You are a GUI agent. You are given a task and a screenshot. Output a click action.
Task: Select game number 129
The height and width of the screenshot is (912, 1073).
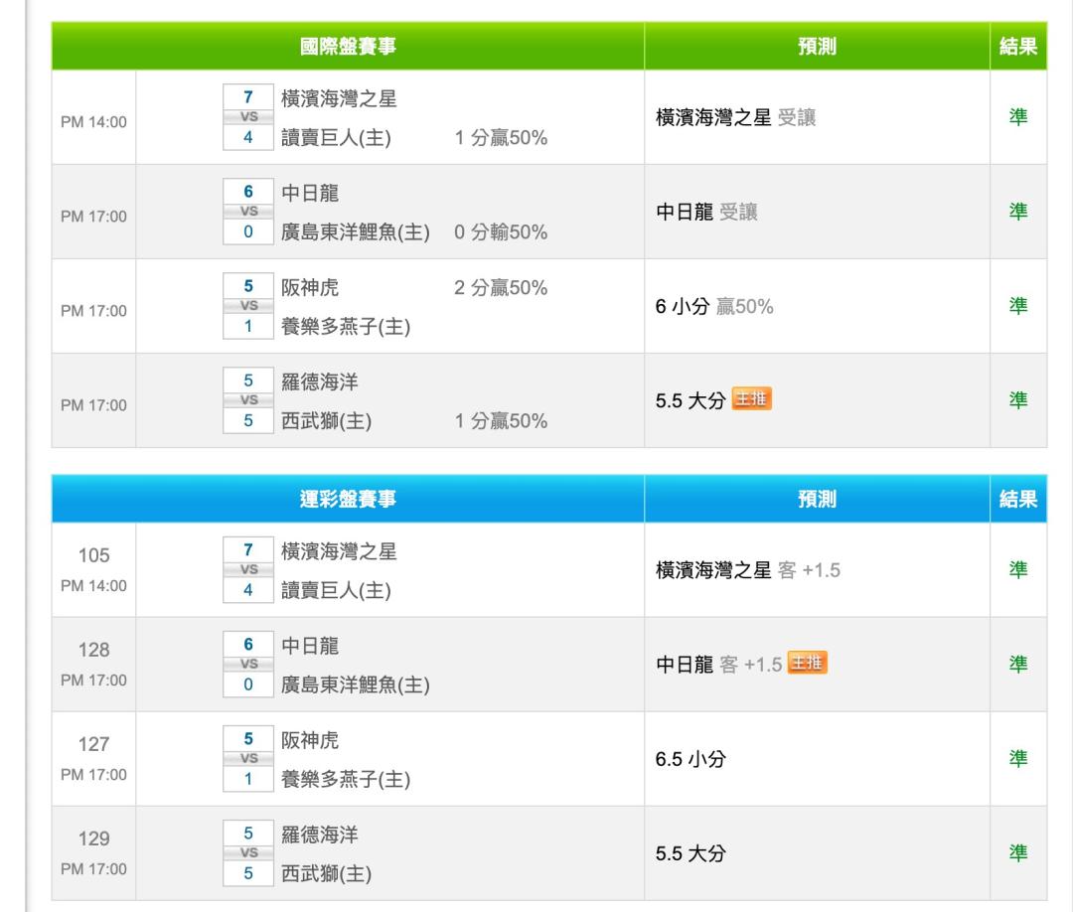click(x=93, y=838)
